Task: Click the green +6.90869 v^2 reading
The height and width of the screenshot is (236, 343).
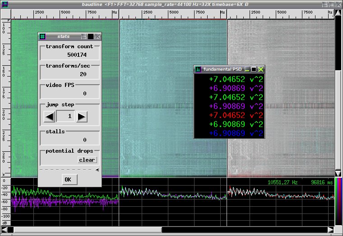Action: 236,124
